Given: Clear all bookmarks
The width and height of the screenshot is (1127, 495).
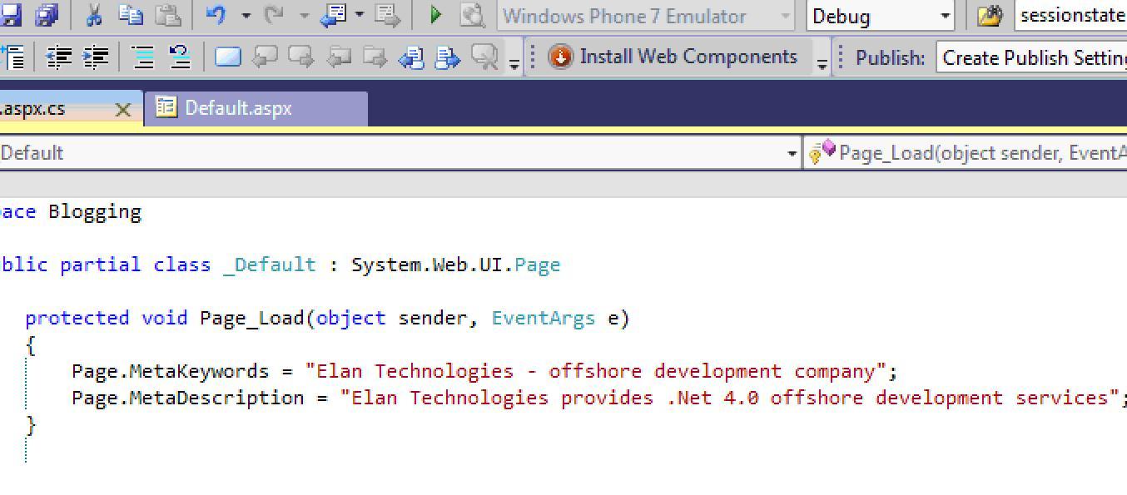Looking at the screenshot, I should pyautogui.click(x=484, y=57).
